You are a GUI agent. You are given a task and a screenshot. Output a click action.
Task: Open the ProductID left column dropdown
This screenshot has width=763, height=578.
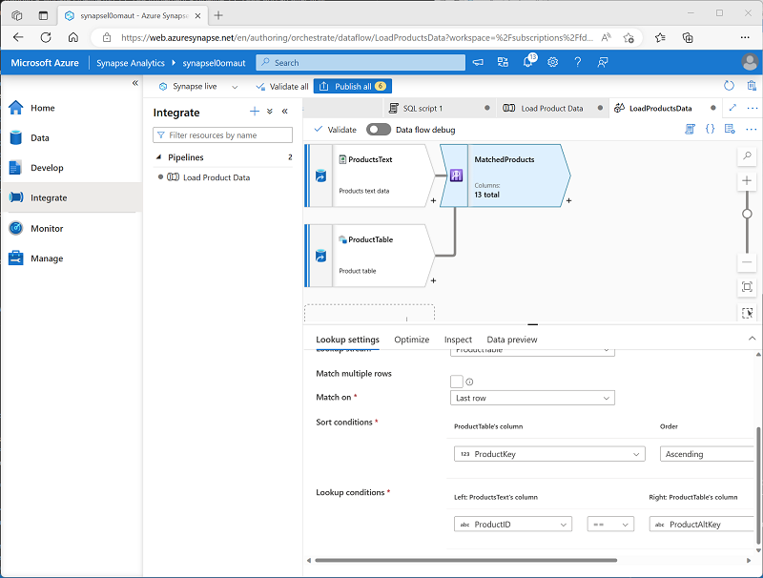pyautogui.click(x=513, y=525)
